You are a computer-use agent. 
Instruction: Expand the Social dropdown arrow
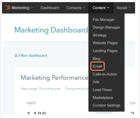tap(130, 8)
